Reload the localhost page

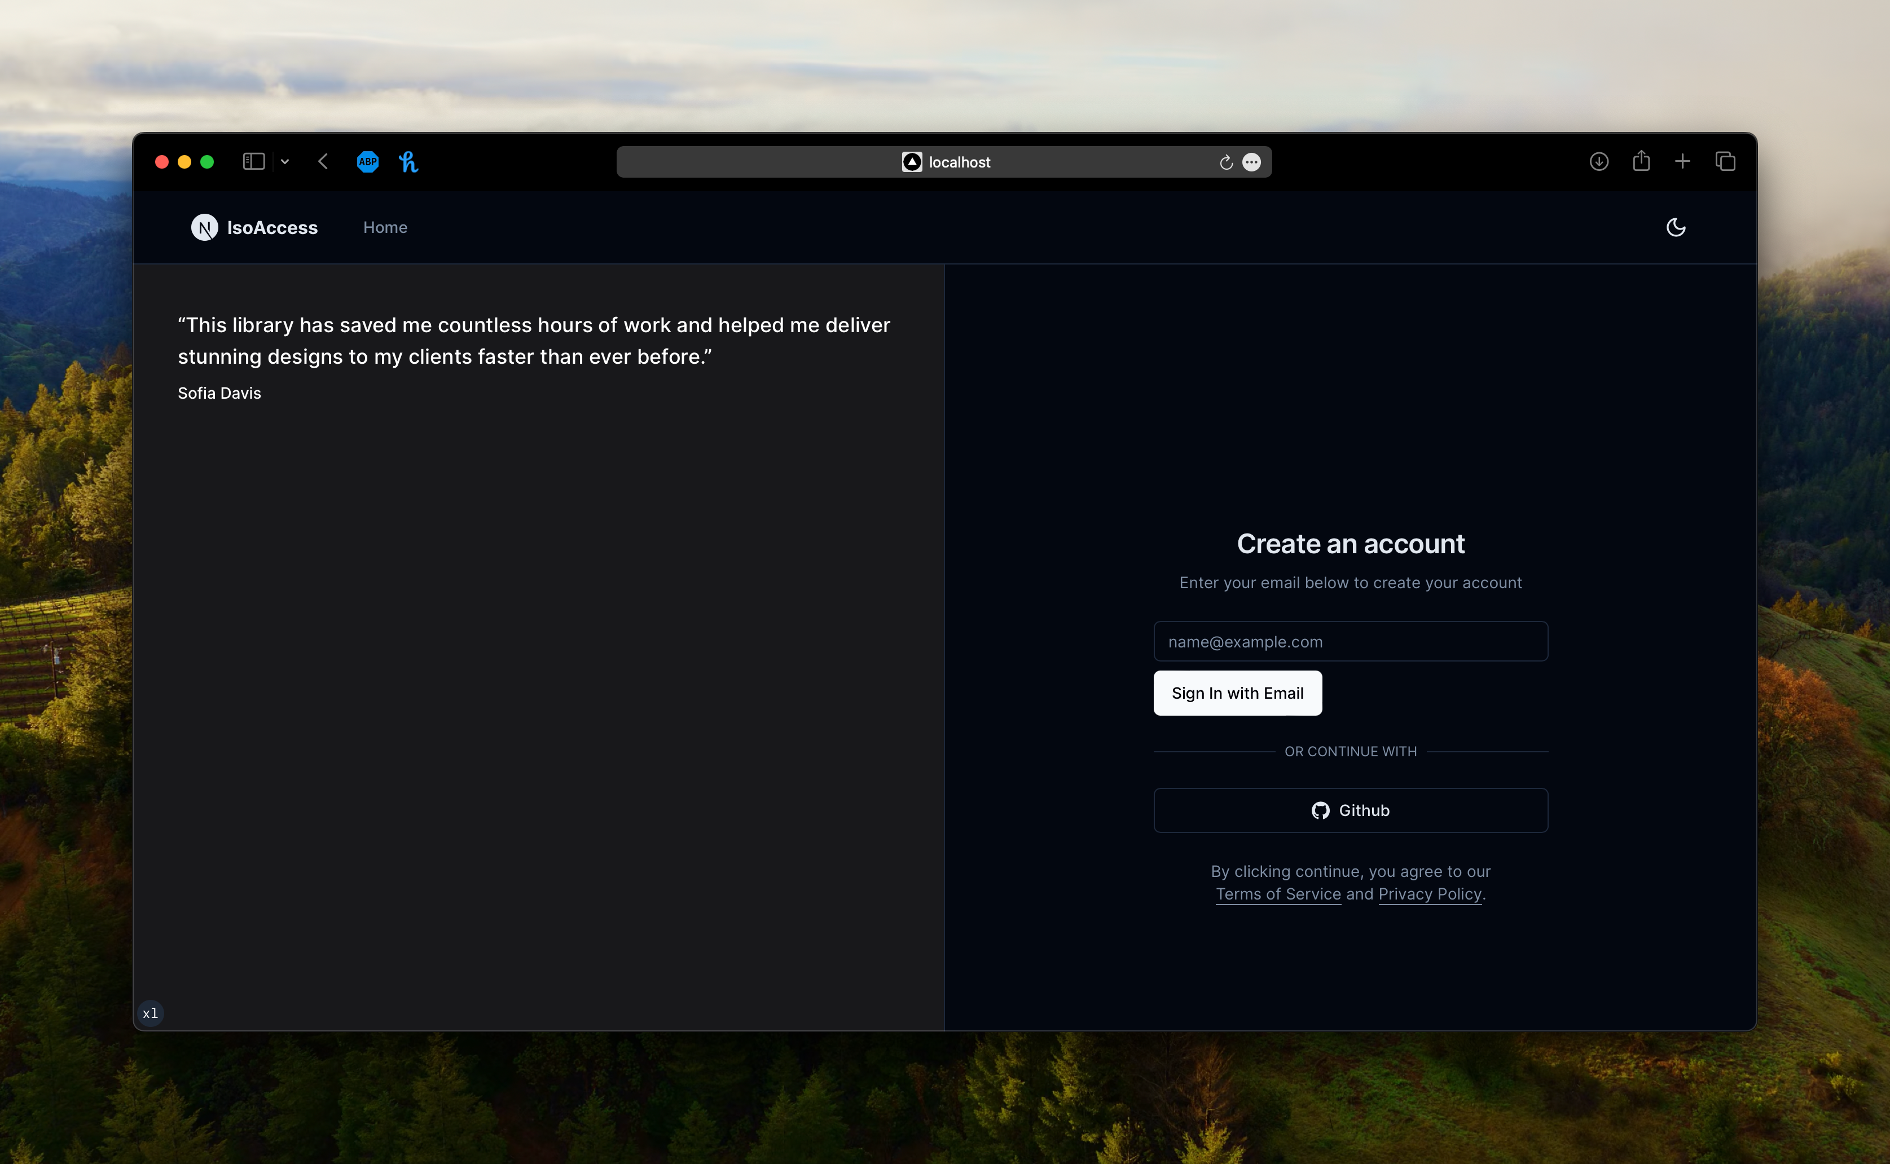coord(1225,162)
